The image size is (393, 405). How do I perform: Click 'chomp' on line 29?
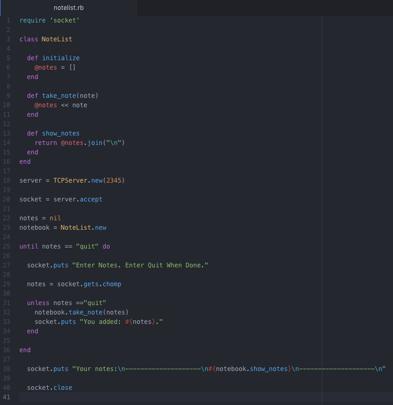coord(112,284)
